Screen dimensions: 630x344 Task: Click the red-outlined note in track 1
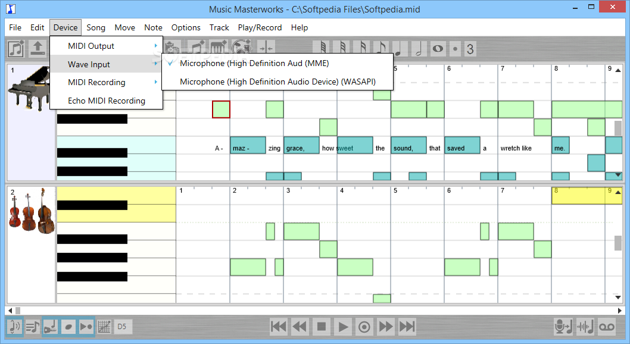pos(221,109)
